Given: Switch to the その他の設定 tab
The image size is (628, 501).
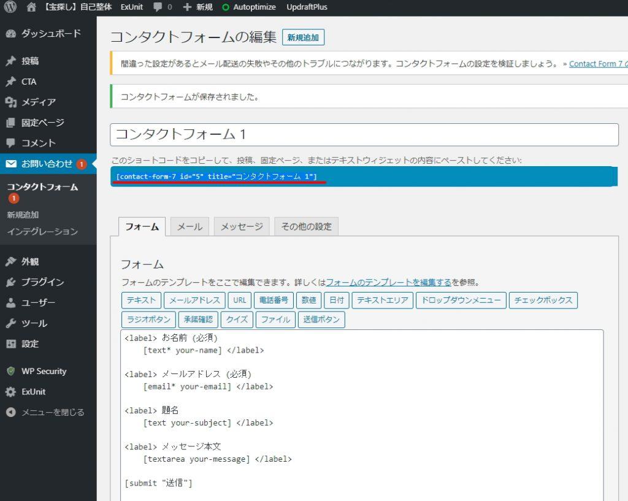Looking at the screenshot, I should click(x=307, y=227).
